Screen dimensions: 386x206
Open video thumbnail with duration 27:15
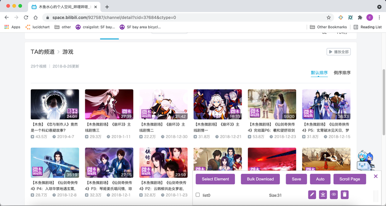tap(109, 163)
